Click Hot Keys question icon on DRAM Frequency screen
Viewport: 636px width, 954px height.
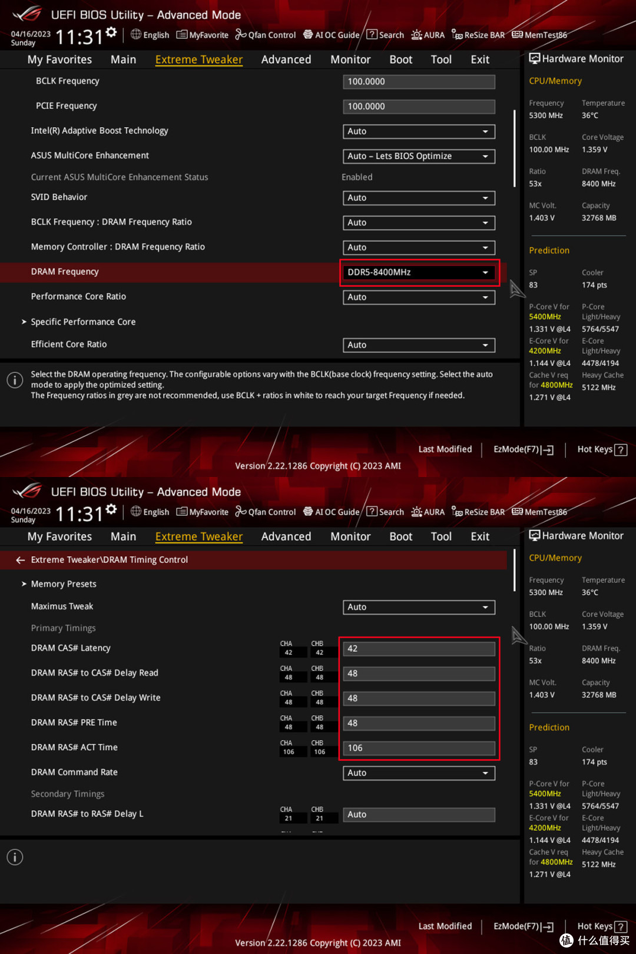(x=620, y=450)
